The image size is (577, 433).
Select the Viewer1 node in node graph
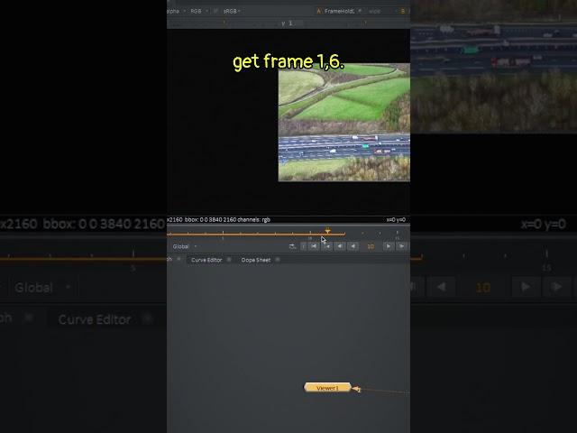pyautogui.click(x=327, y=388)
